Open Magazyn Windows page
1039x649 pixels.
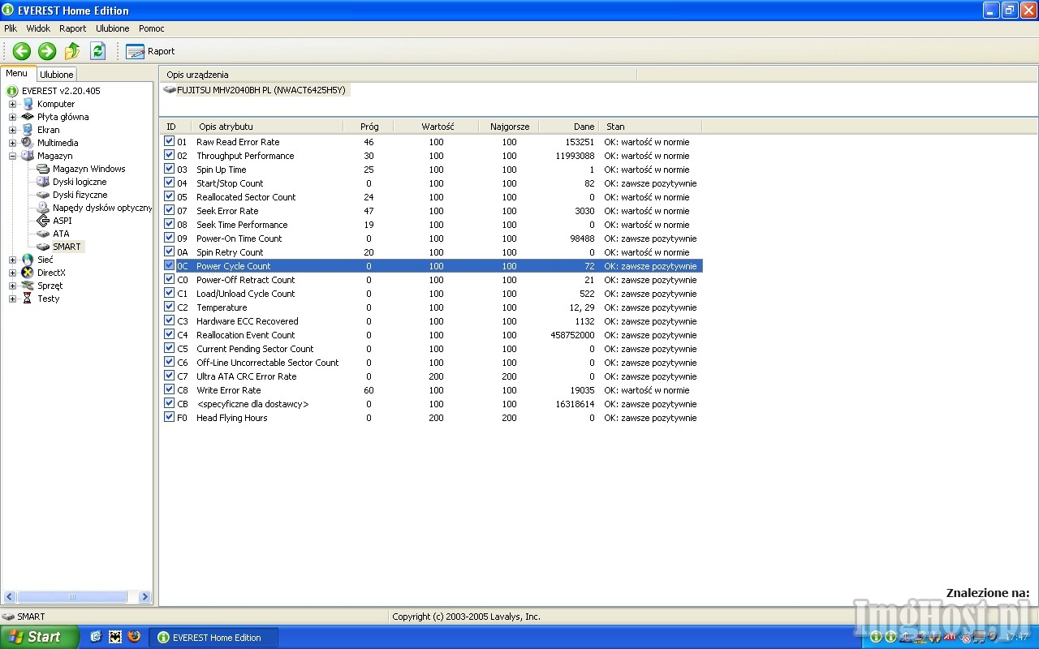click(89, 169)
